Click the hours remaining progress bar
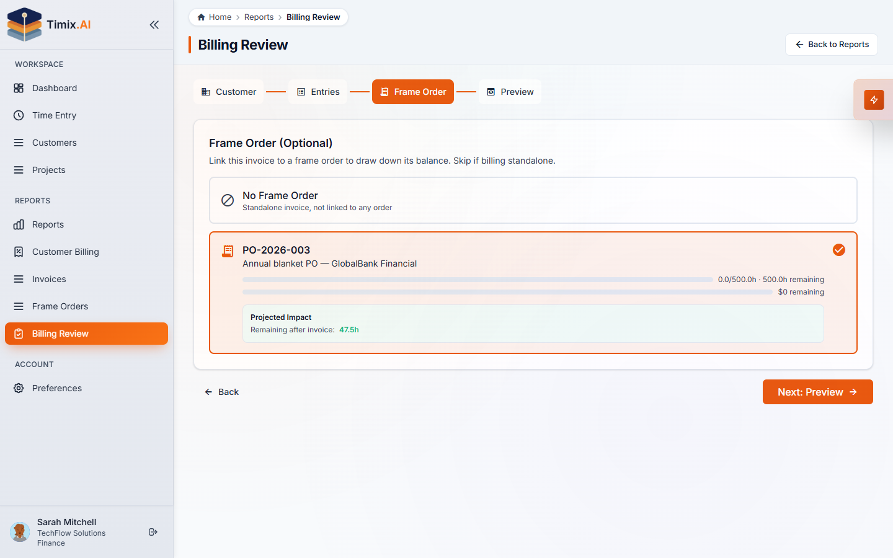The height and width of the screenshot is (558, 893). pyautogui.click(x=478, y=280)
